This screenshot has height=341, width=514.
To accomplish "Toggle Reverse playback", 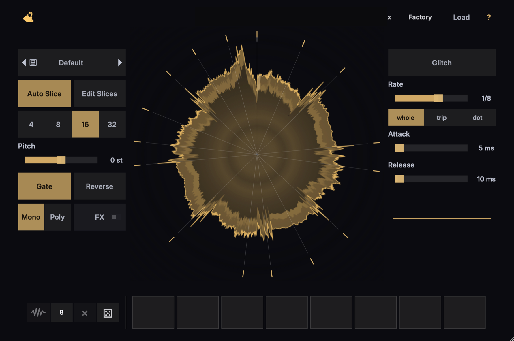I will point(100,186).
